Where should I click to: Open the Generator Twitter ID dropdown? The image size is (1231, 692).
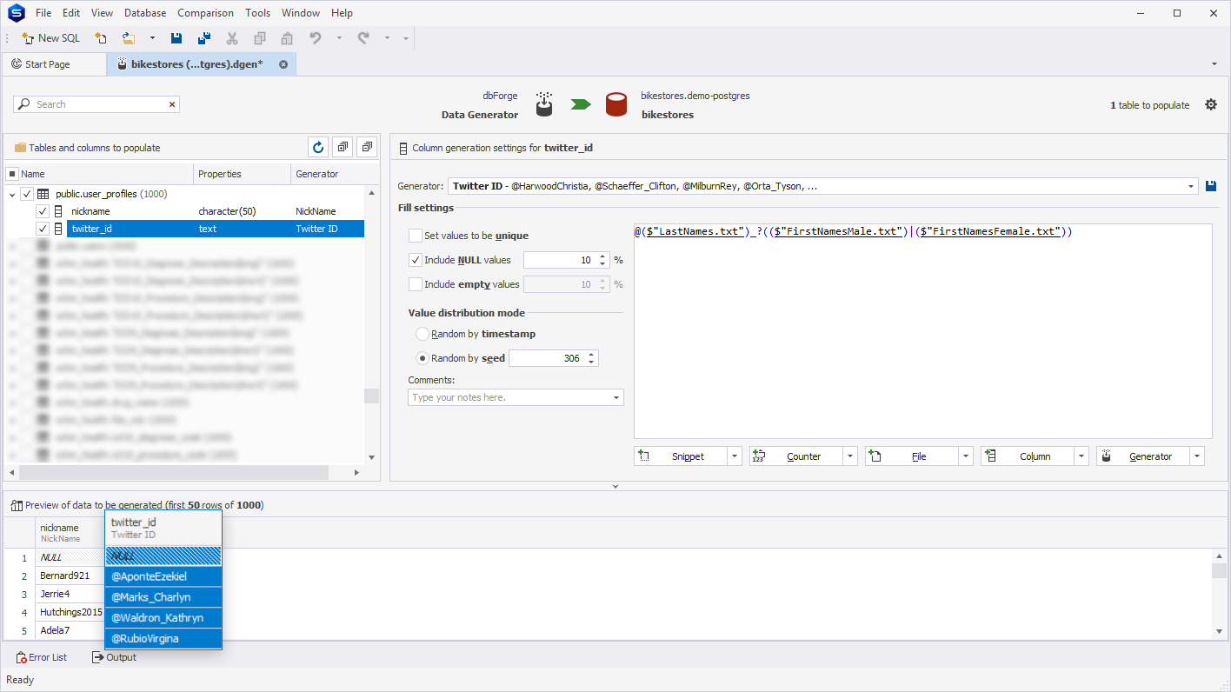[1192, 186]
